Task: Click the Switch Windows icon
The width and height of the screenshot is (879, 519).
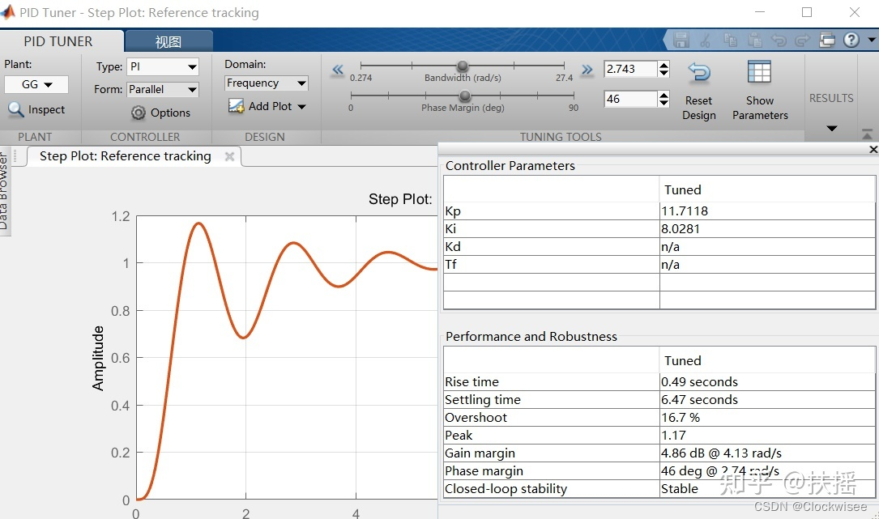Action: (x=827, y=40)
